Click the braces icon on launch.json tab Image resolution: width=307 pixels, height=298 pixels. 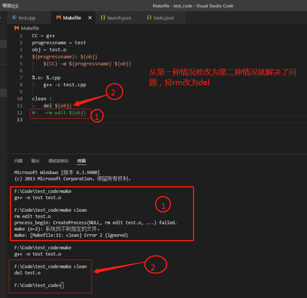pos(103,17)
